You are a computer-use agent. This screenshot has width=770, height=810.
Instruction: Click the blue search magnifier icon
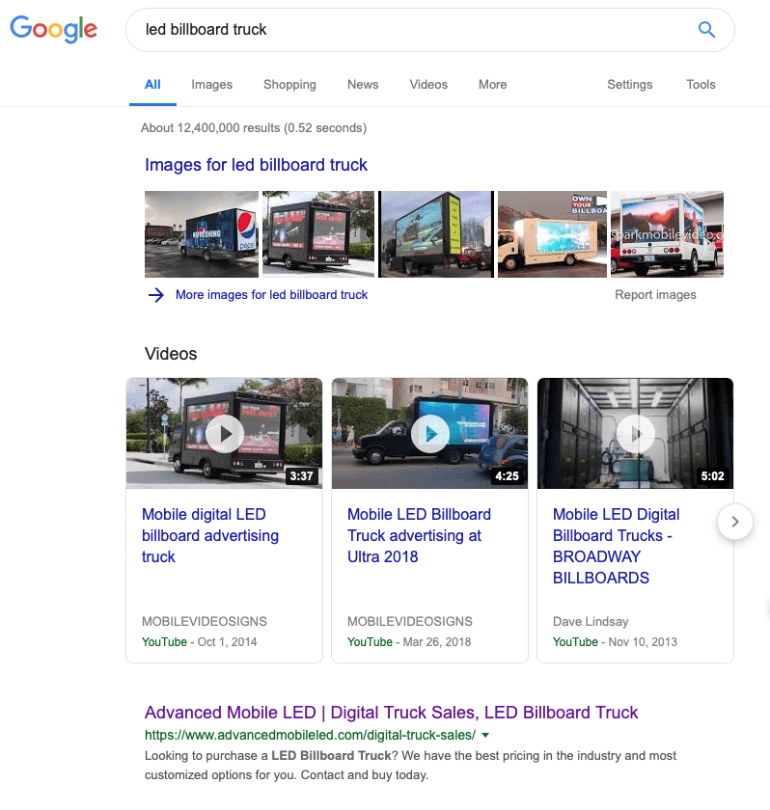pyautogui.click(x=706, y=30)
